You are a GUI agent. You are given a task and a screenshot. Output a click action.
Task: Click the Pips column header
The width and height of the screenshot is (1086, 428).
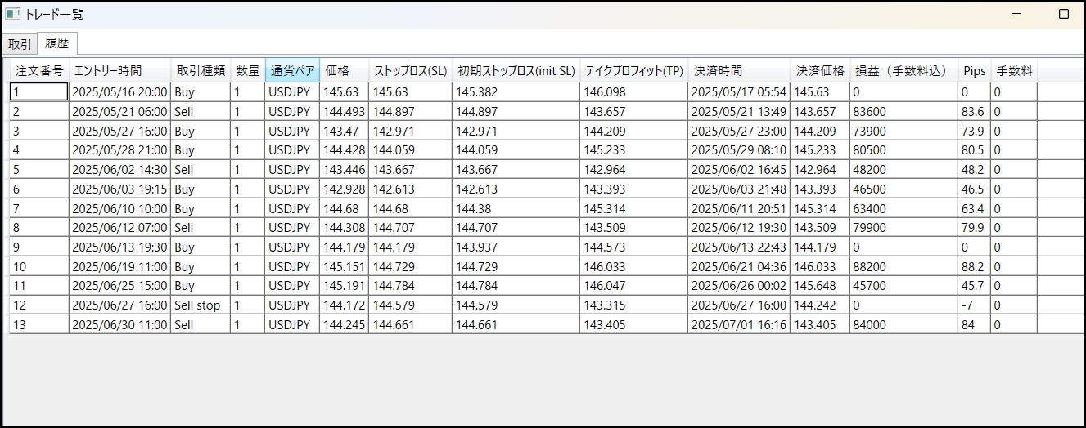tap(974, 71)
